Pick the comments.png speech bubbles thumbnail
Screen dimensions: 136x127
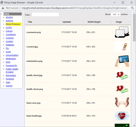pos(122,32)
